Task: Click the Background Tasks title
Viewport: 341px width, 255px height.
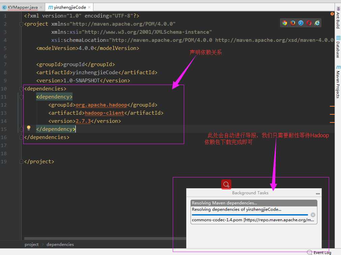Action: (250, 193)
